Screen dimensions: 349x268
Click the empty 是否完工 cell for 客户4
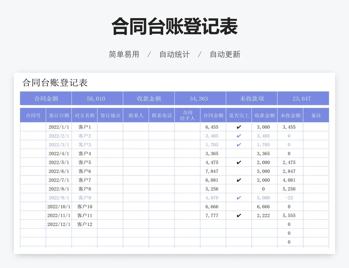[239, 153]
